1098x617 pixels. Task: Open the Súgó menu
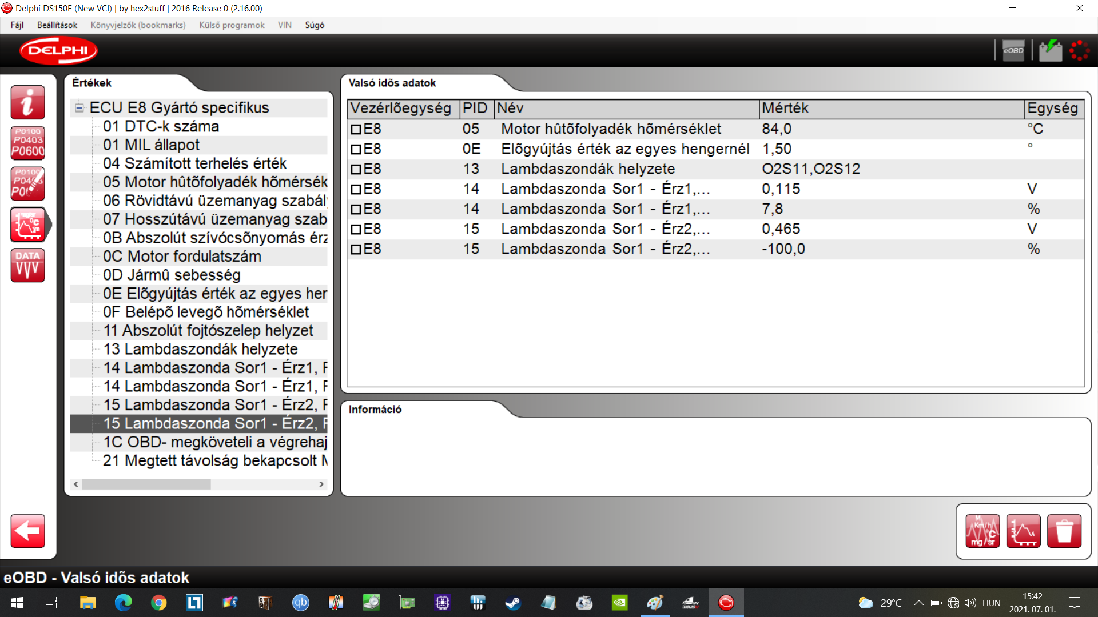(x=315, y=25)
